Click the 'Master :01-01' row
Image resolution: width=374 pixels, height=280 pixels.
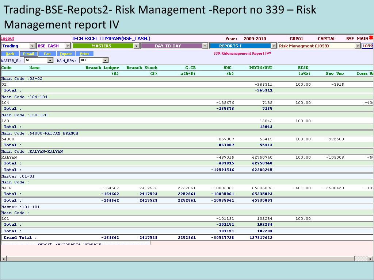click(187, 176)
